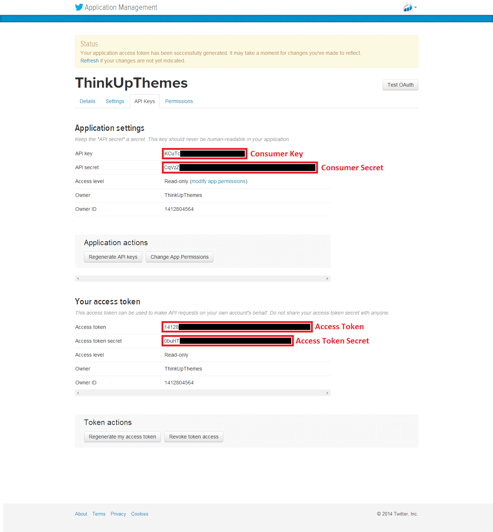Click the Refresh link in Status
The image size is (493, 532).
pos(90,61)
